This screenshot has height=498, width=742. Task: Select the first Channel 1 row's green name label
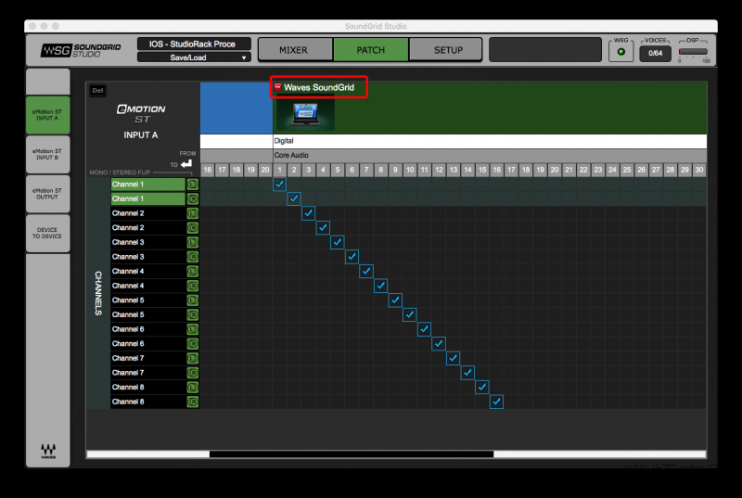[x=148, y=185]
